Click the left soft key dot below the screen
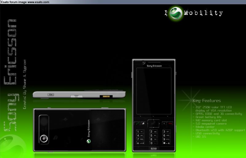 141,117
